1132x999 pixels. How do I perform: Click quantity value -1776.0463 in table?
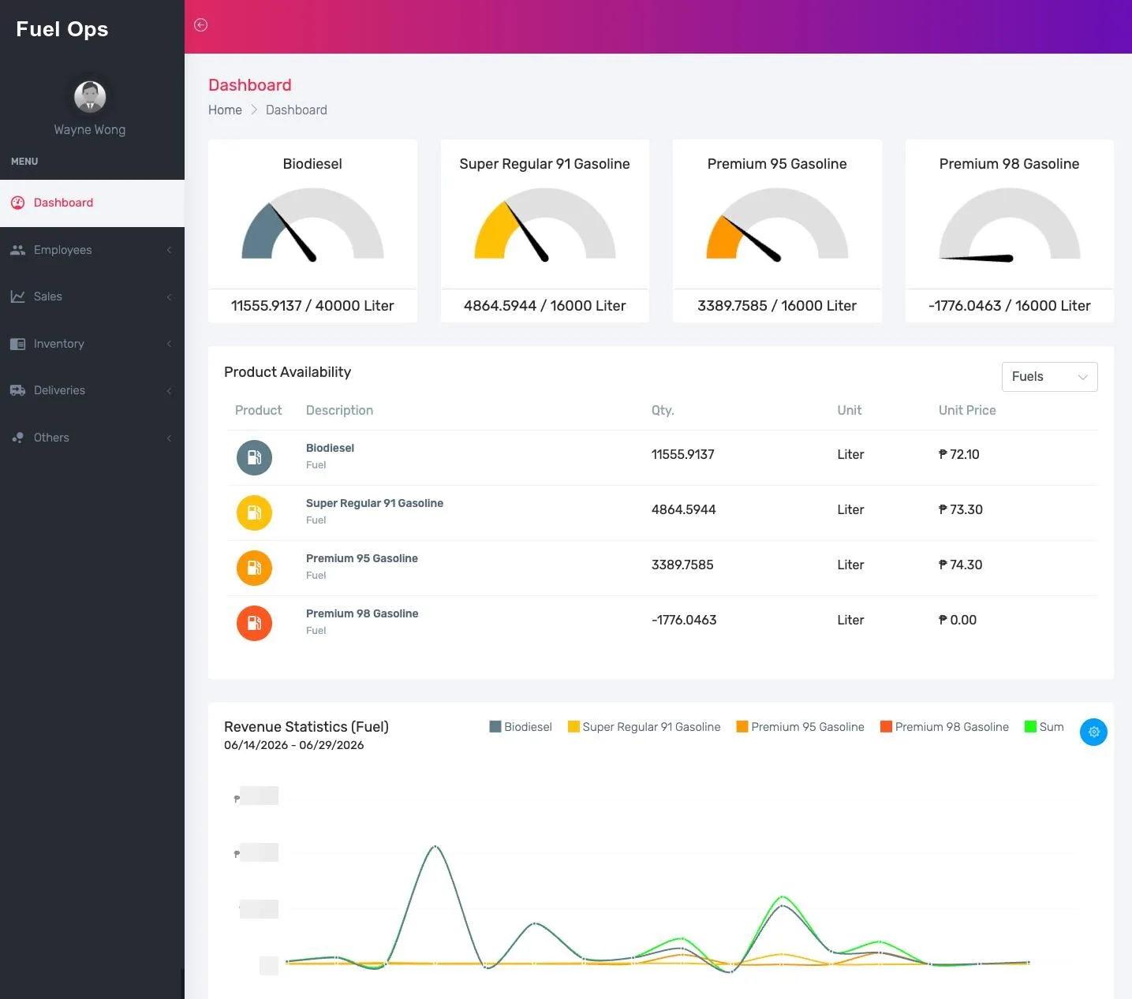pos(684,620)
